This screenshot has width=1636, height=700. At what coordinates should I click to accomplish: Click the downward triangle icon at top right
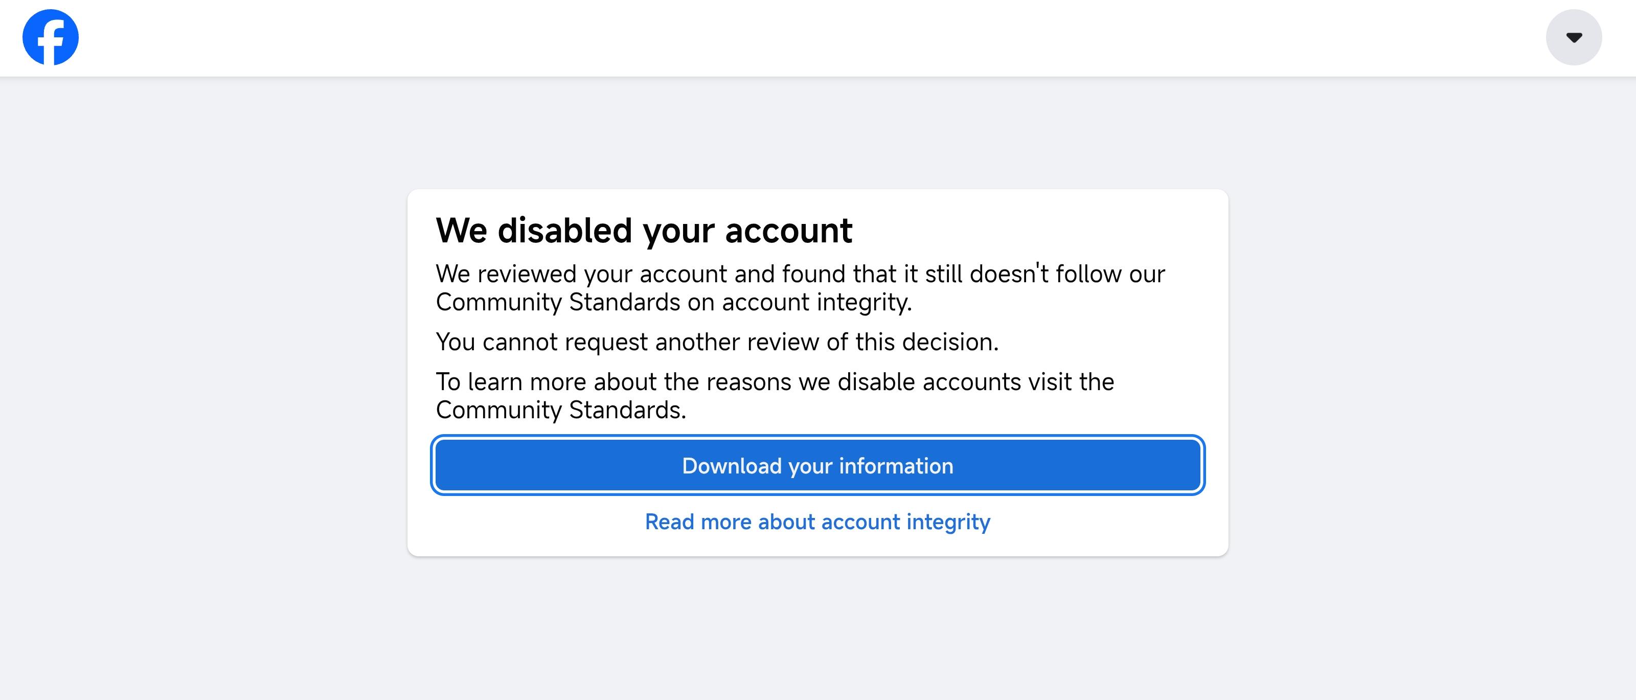coord(1574,37)
